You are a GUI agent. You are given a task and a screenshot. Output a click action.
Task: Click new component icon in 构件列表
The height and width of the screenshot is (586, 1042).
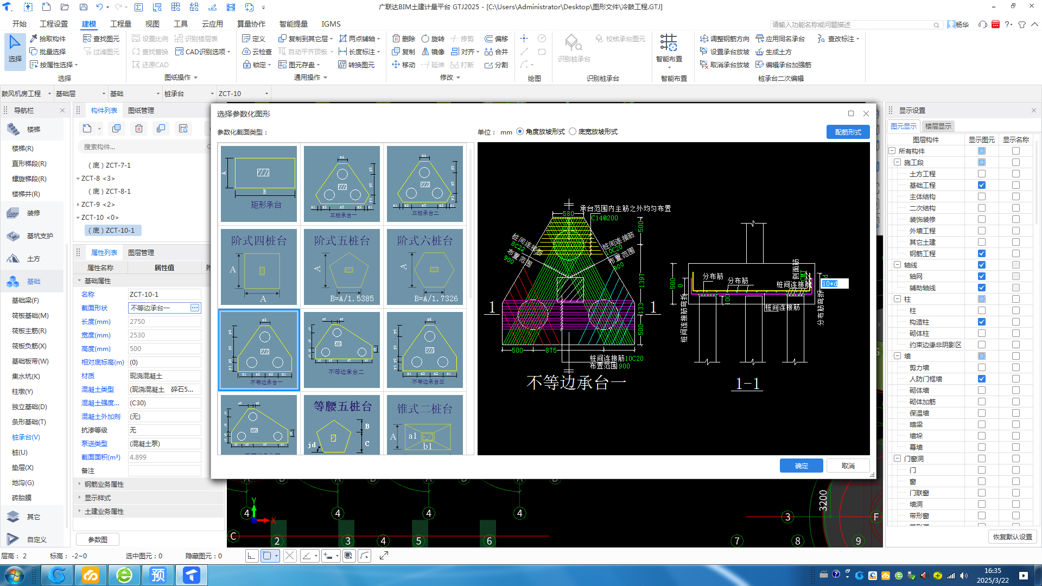[x=87, y=129]
